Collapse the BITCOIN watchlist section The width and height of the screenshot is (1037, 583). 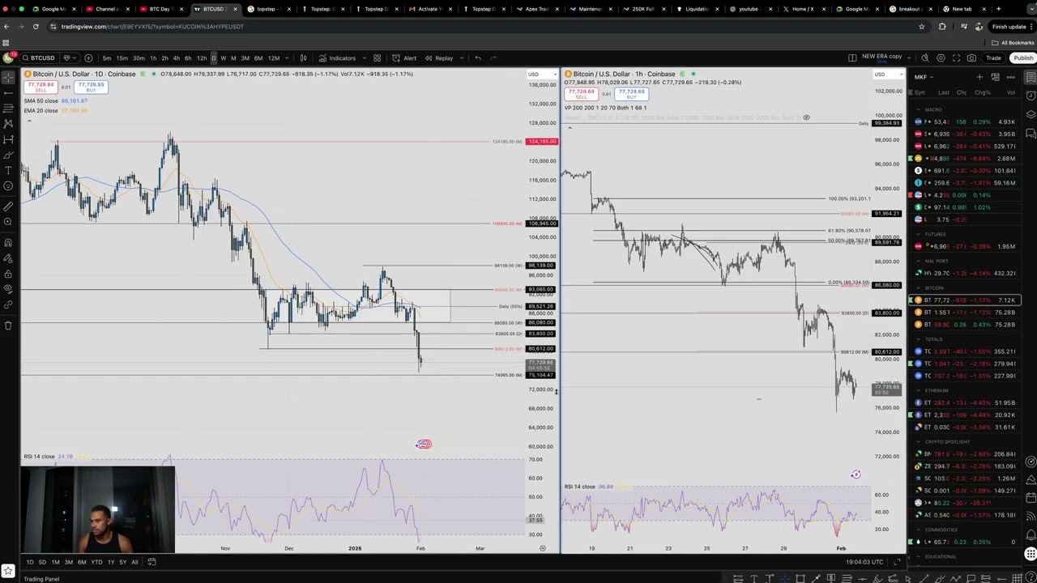tap(919, 288)
